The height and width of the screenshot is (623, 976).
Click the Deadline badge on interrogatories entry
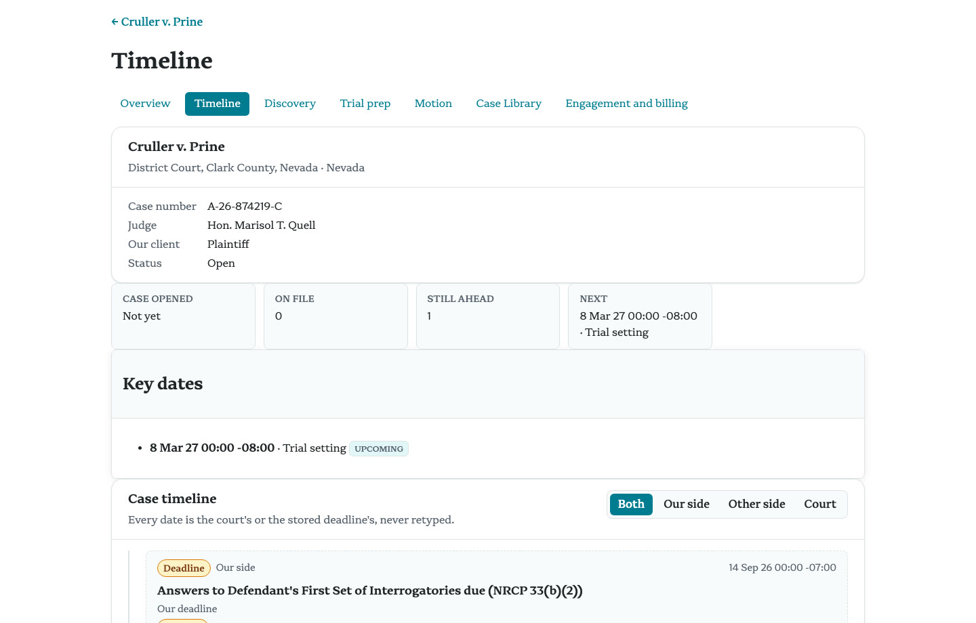click(184, 568)
